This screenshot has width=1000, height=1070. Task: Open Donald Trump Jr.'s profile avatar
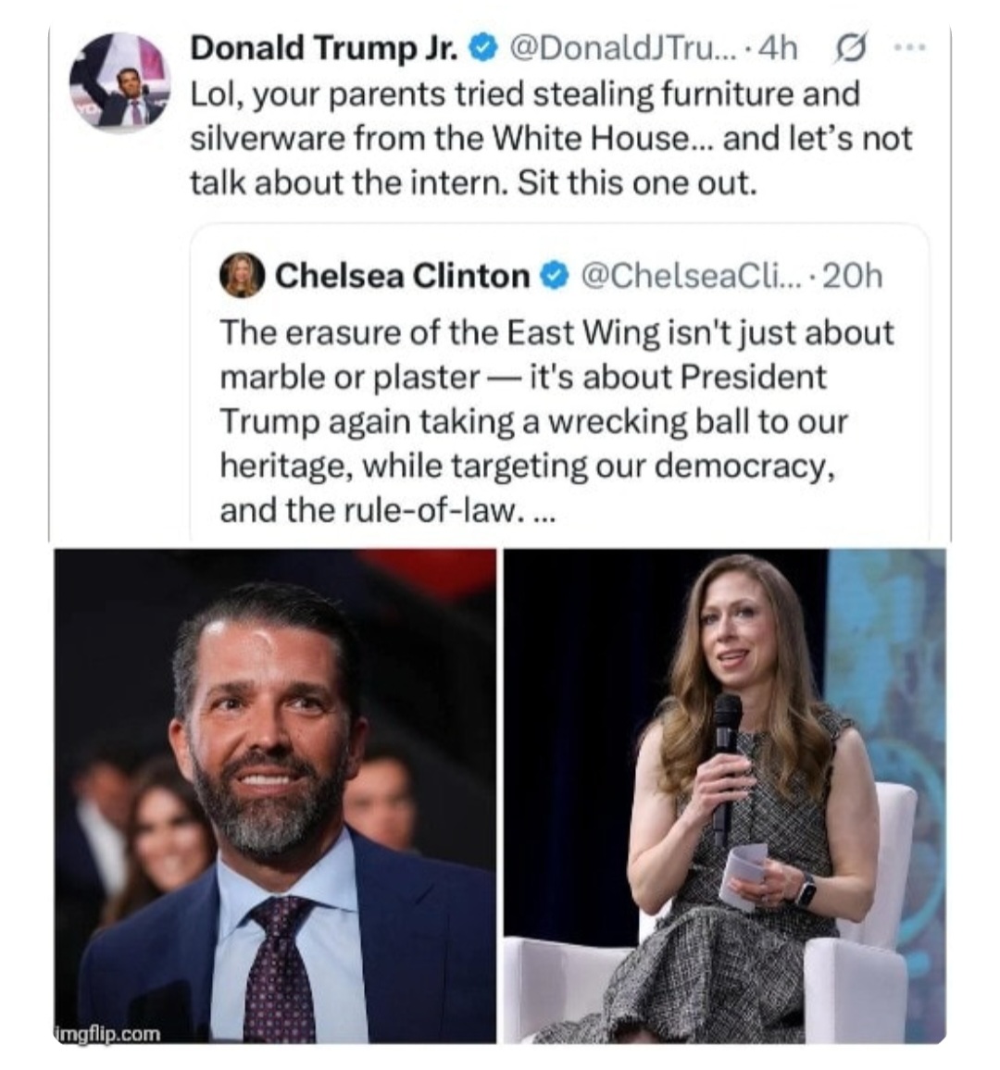click(120, 85)
